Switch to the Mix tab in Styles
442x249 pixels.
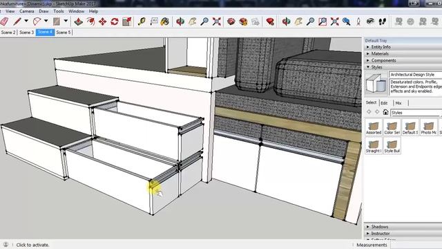(398, 103)
